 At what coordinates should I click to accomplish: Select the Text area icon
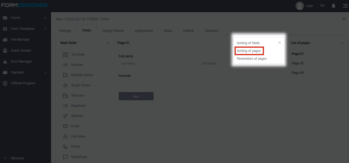tap(65, 96)
